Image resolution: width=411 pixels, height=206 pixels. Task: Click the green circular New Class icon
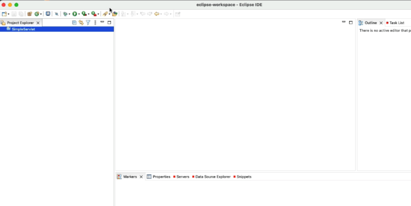point(37,14)
